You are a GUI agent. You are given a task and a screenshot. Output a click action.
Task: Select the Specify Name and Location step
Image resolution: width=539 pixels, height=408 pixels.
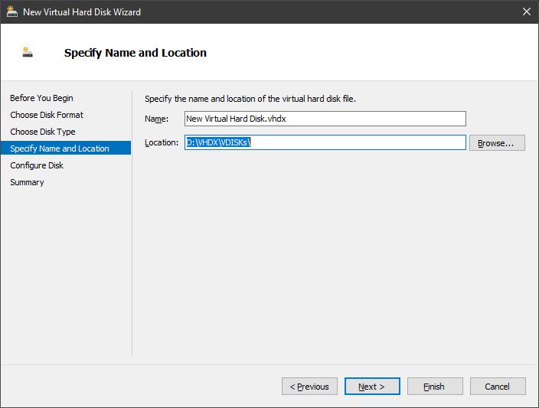(66, 149)
